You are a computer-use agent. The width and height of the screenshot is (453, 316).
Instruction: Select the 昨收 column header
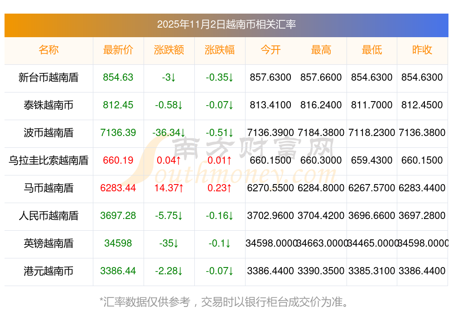(x=422, y=50)
